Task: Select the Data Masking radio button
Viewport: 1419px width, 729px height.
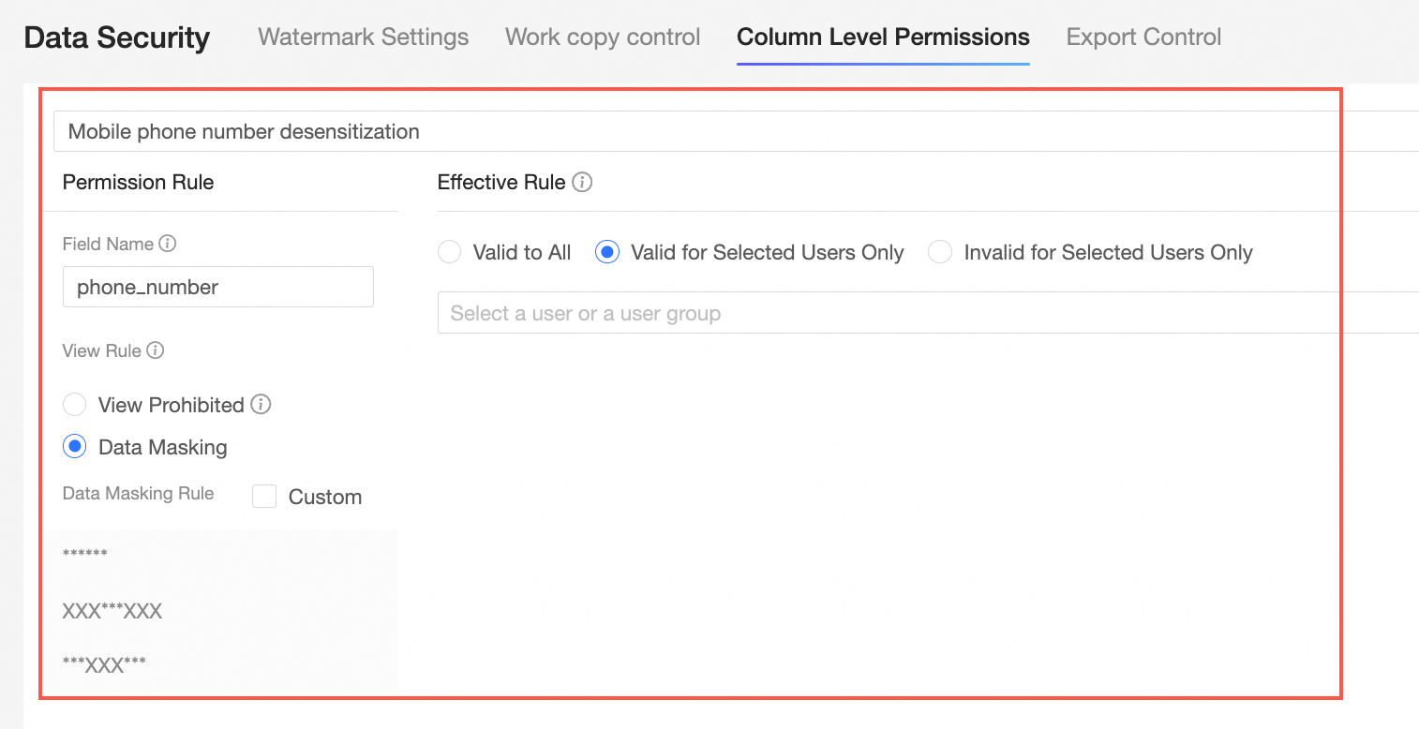Action: pyautogui.click(x=75, y=447)
